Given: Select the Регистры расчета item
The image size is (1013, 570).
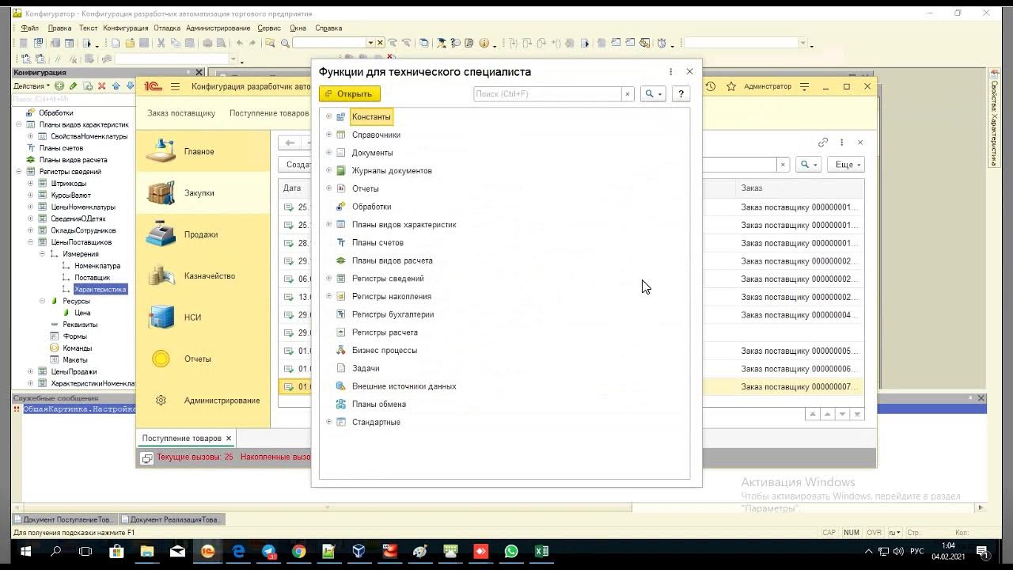Looking at the screenshot, I should pyautogui.click(x=385, y=332).
